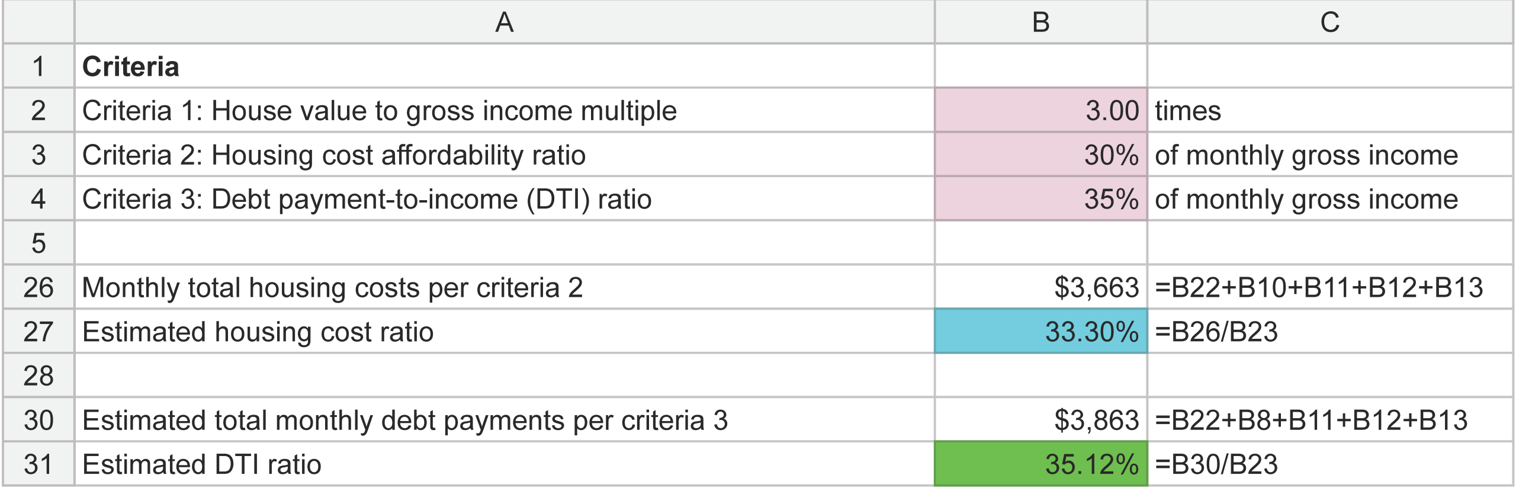Select the green 35.12% DTI cell
This screenshot has height=488, width=1516.
click(1040, 464)
